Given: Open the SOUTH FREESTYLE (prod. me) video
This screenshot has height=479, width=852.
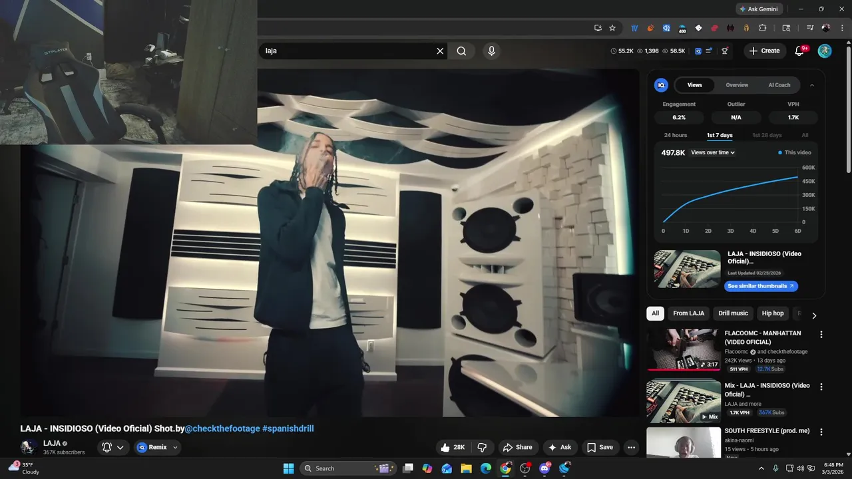Looking at the screenshot, I should click(767, 430).
